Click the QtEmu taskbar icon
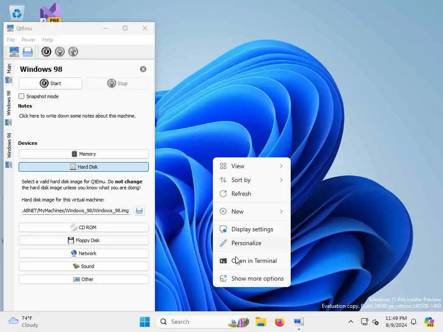Screen dimensions: 443x332 [299, 322]
